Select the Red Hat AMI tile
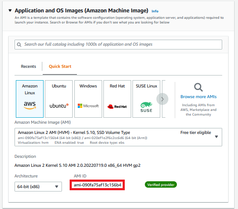 117,99
